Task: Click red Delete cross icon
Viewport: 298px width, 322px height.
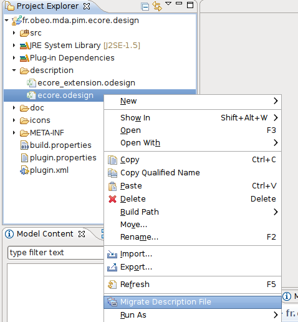Action: point(112,199)
